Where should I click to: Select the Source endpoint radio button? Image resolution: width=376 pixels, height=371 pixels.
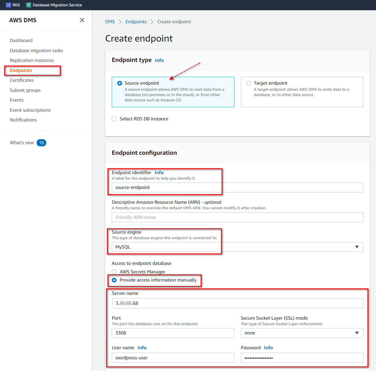(120, 83)
